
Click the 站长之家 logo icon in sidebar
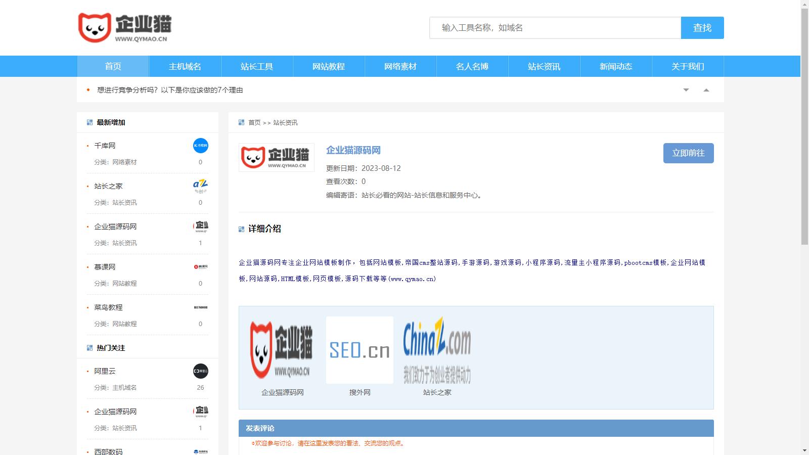point(201,186)
